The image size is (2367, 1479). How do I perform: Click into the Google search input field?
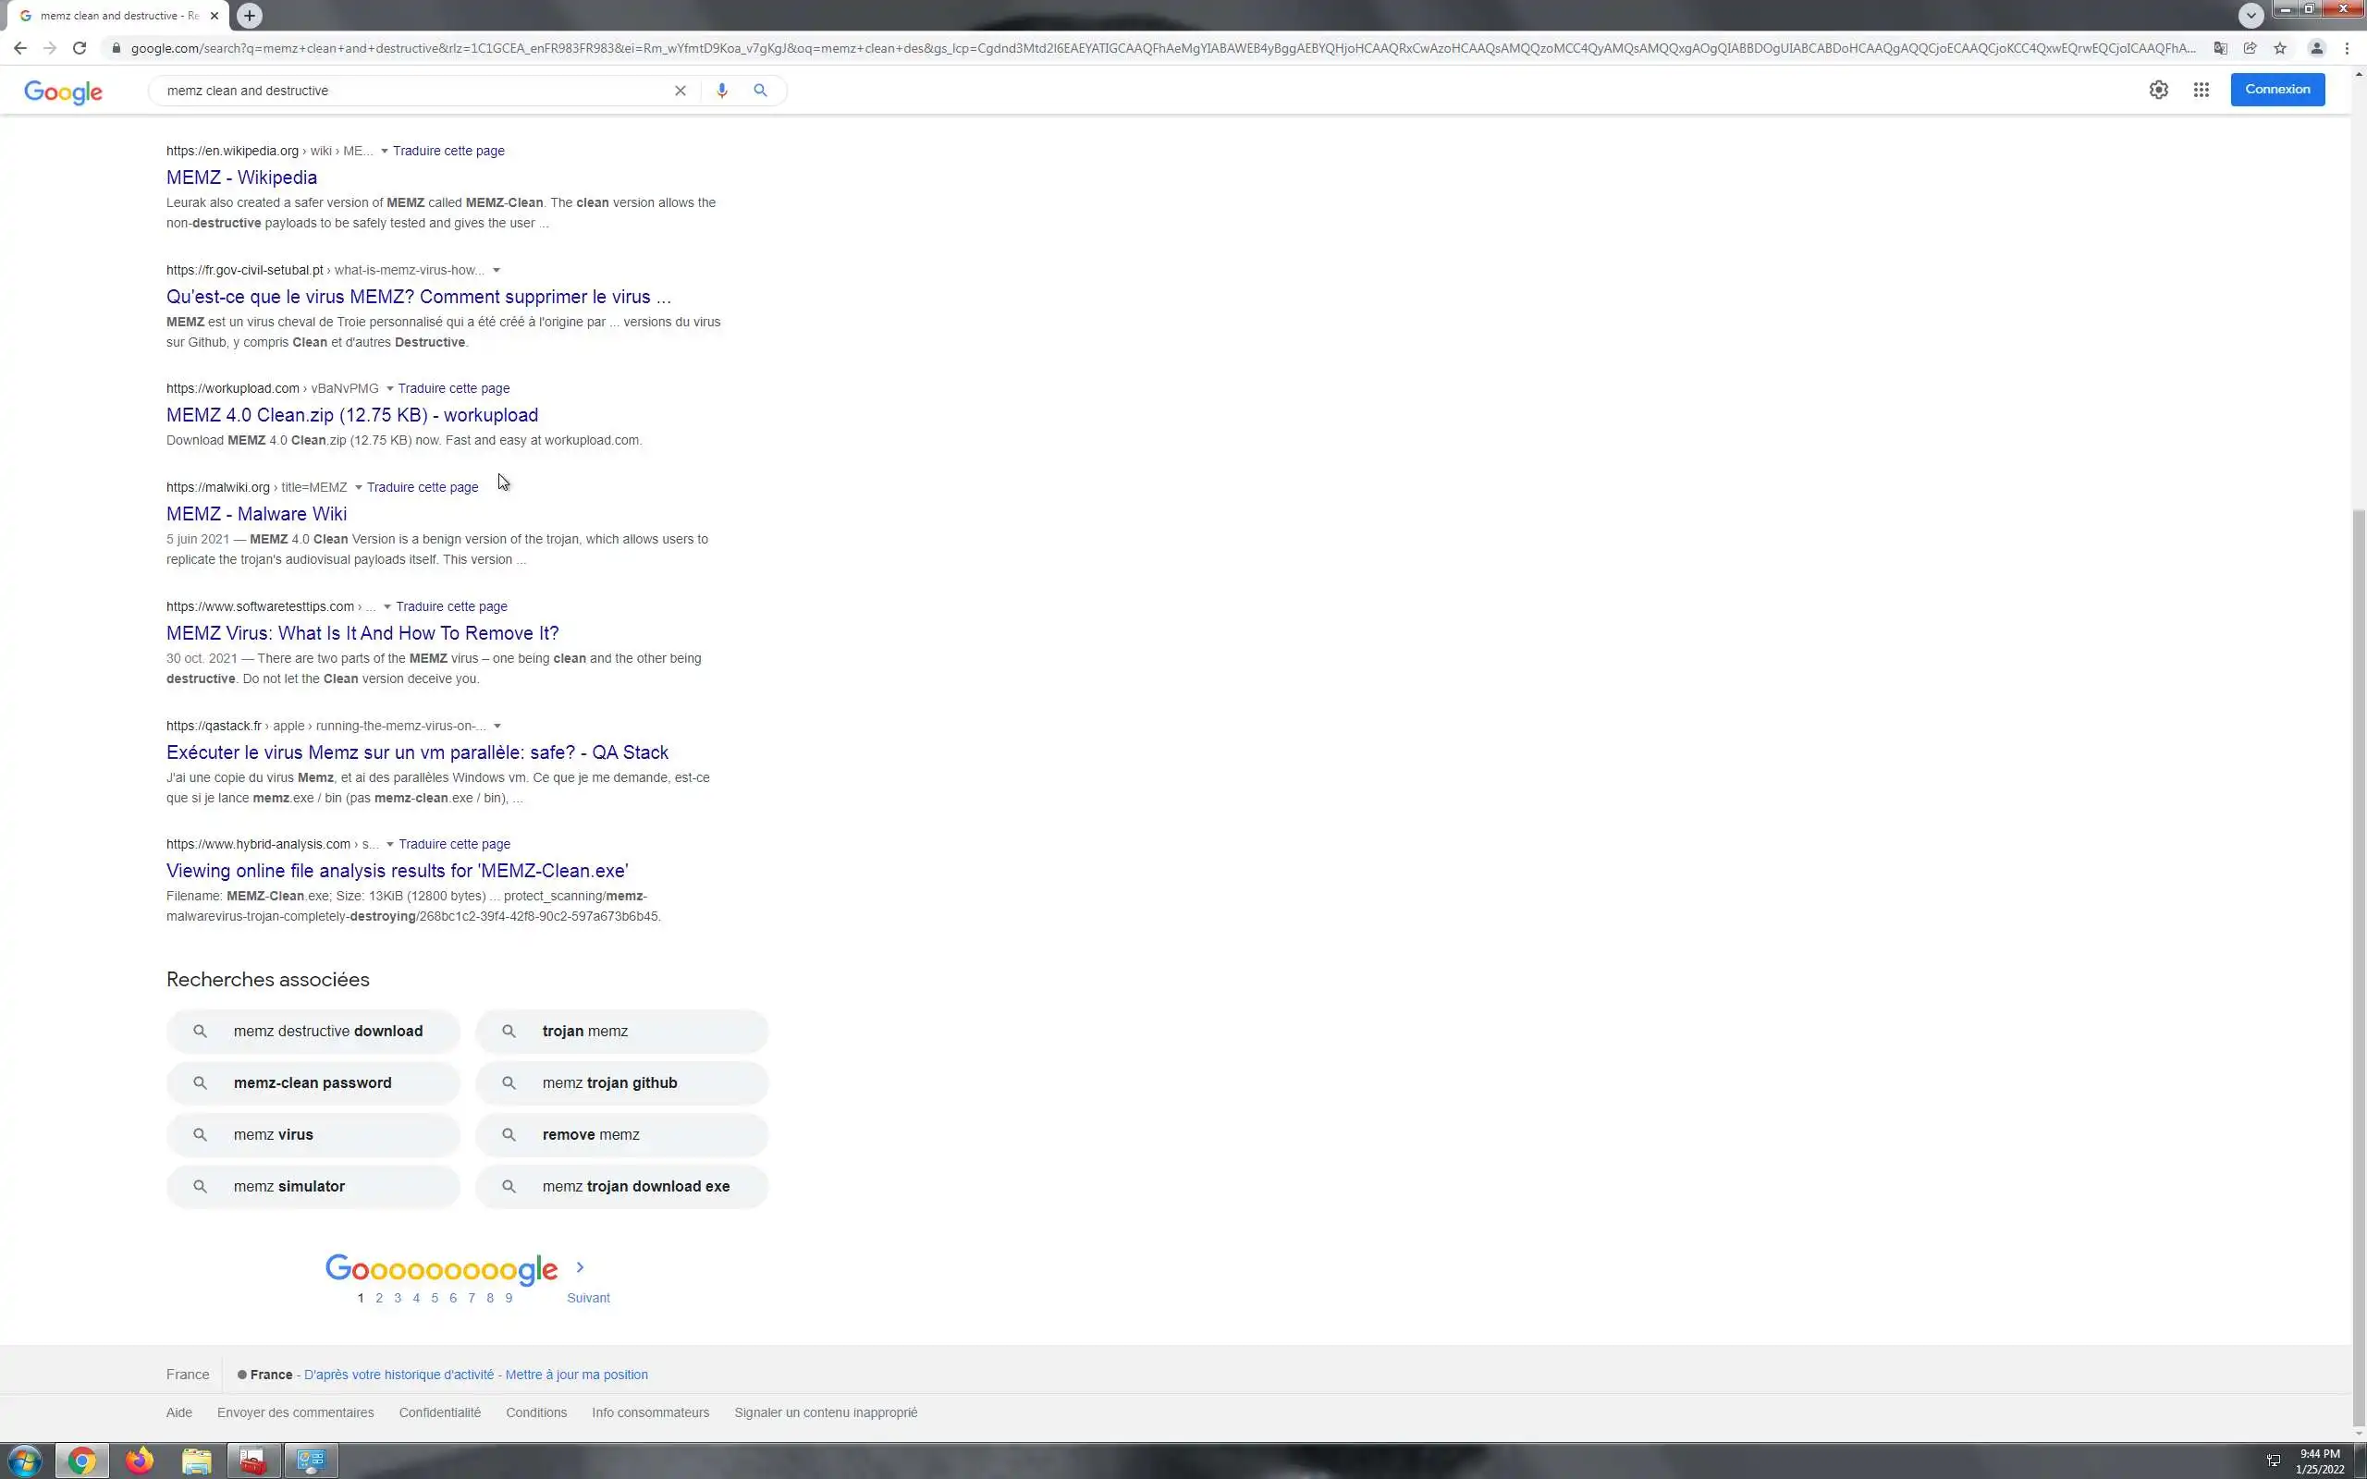pyautogui.click(x=411, y=90)
